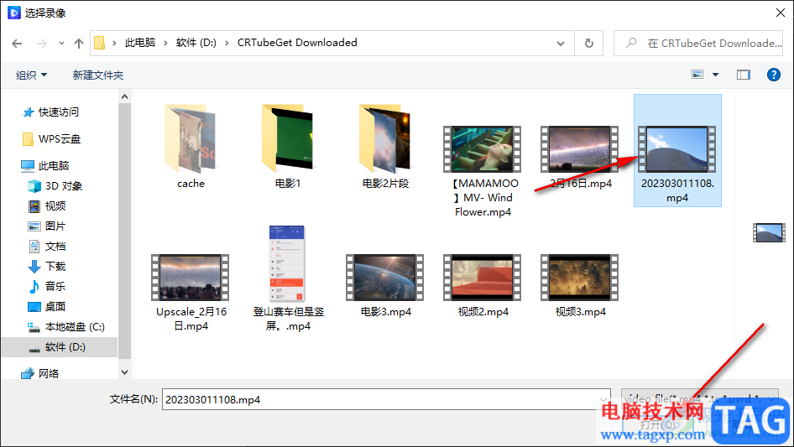794x447 pixels.
Task: Click sidebar scrollbar up arrow
Action: click(x=124, y=96)
